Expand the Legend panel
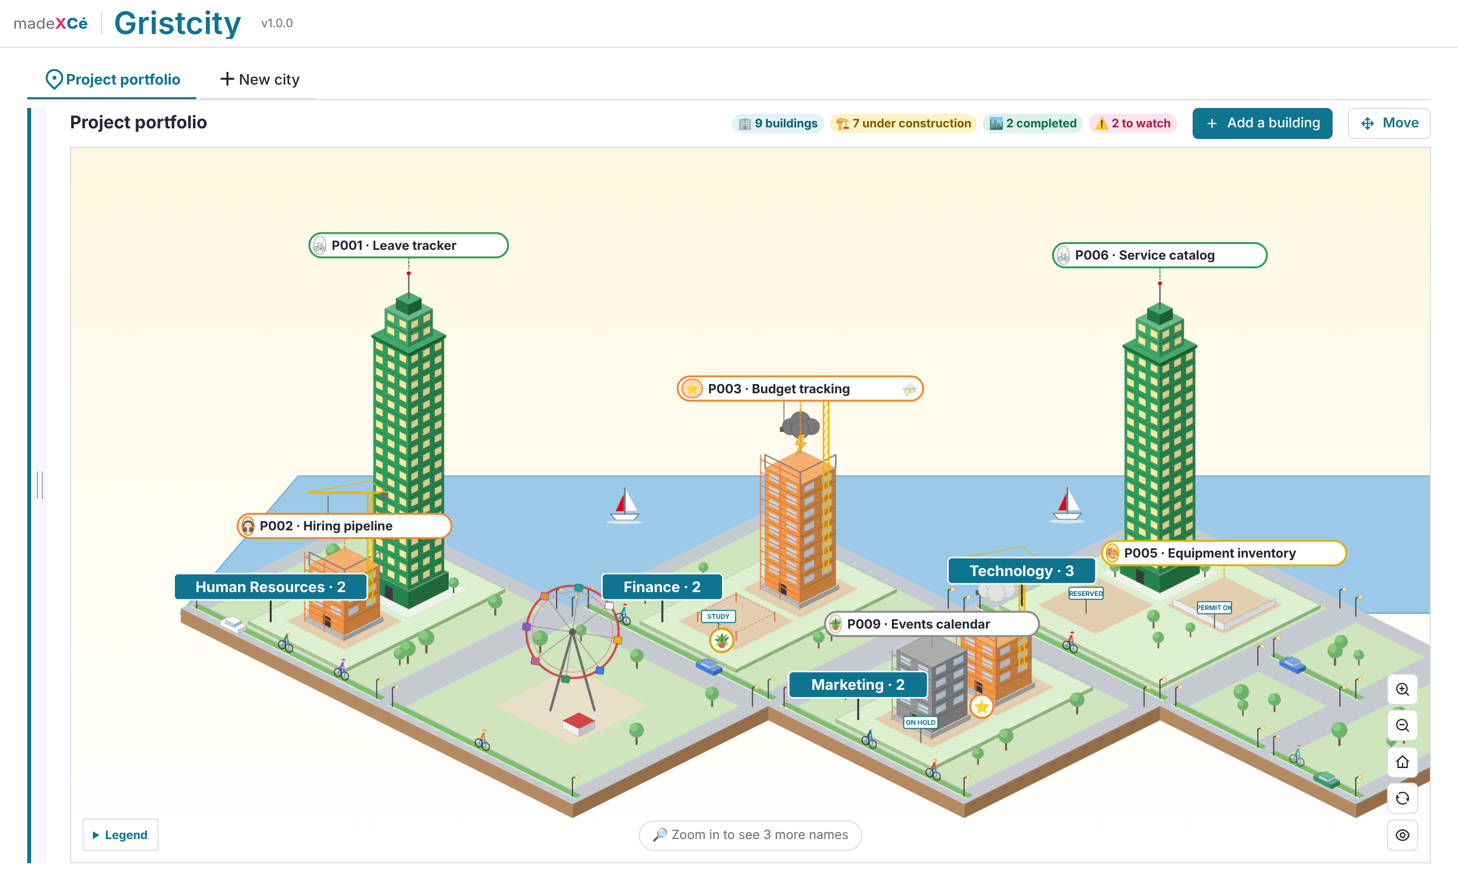1458x875 pixels. click(120, 835)
